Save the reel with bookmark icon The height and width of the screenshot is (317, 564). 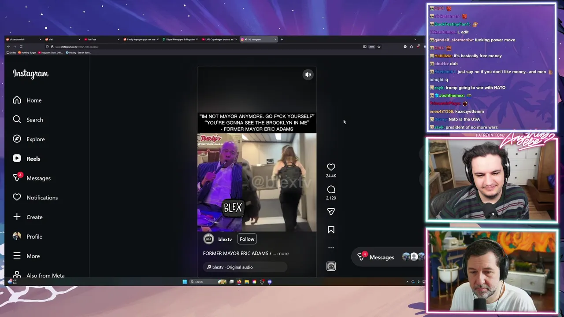pos(331,230)
